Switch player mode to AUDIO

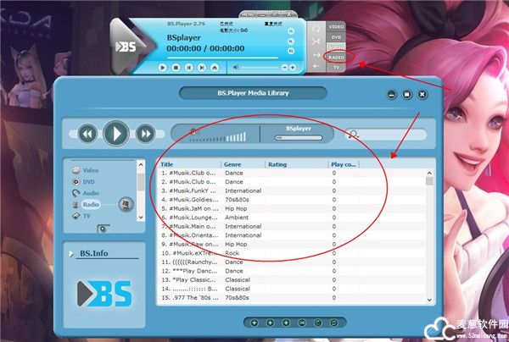point(336,47)
